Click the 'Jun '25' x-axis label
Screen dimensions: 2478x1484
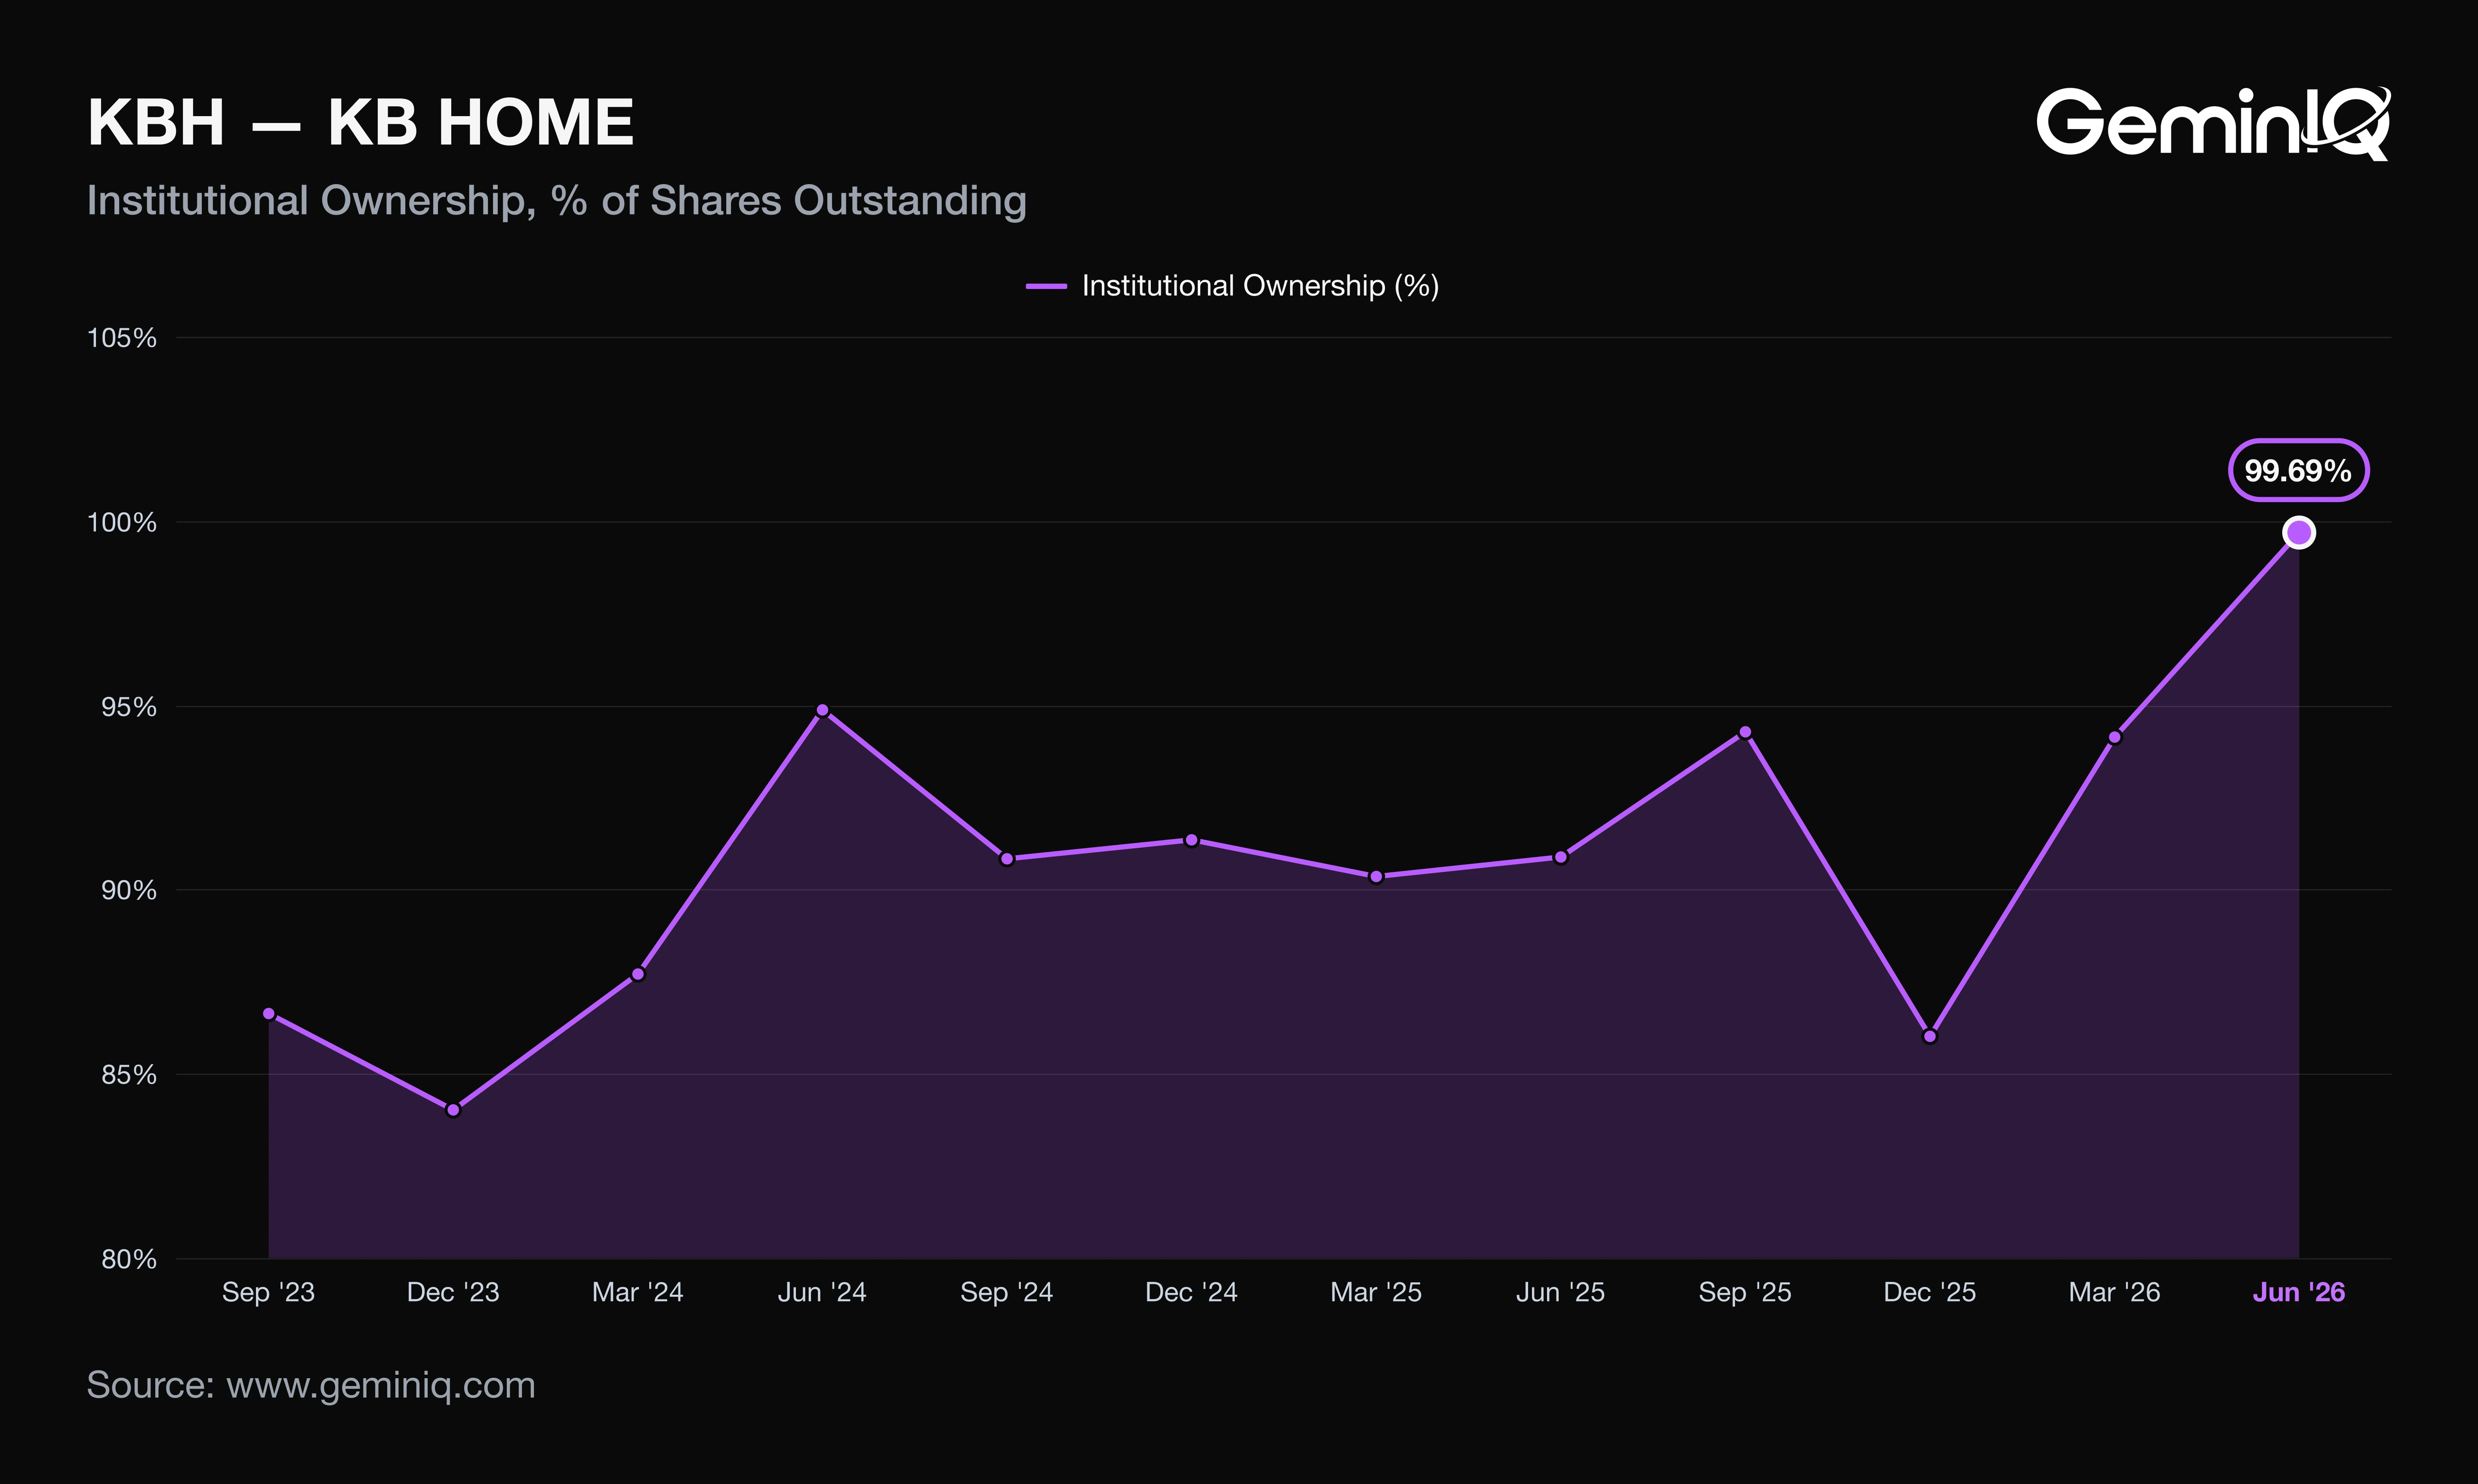(x=1561, y=1293)
